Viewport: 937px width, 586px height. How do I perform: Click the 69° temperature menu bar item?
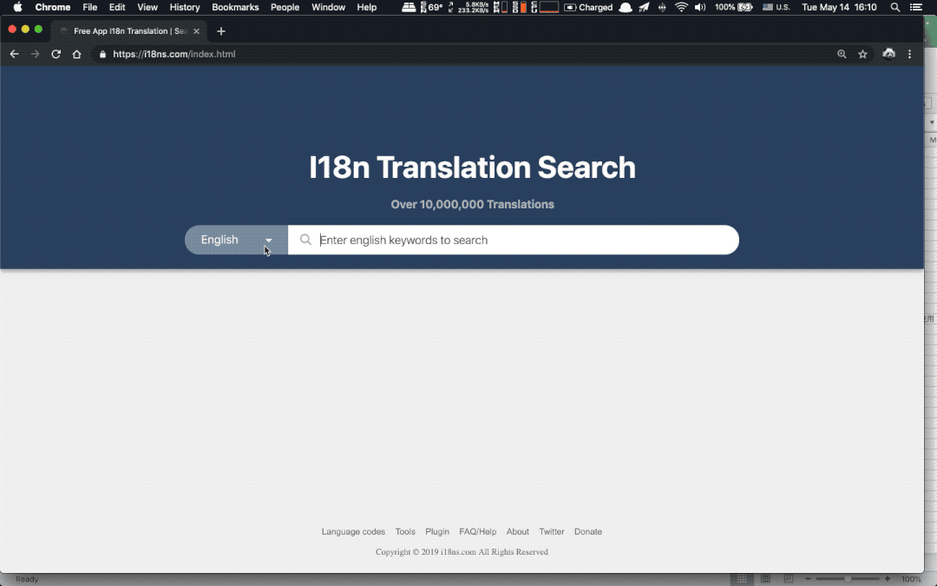431,7
